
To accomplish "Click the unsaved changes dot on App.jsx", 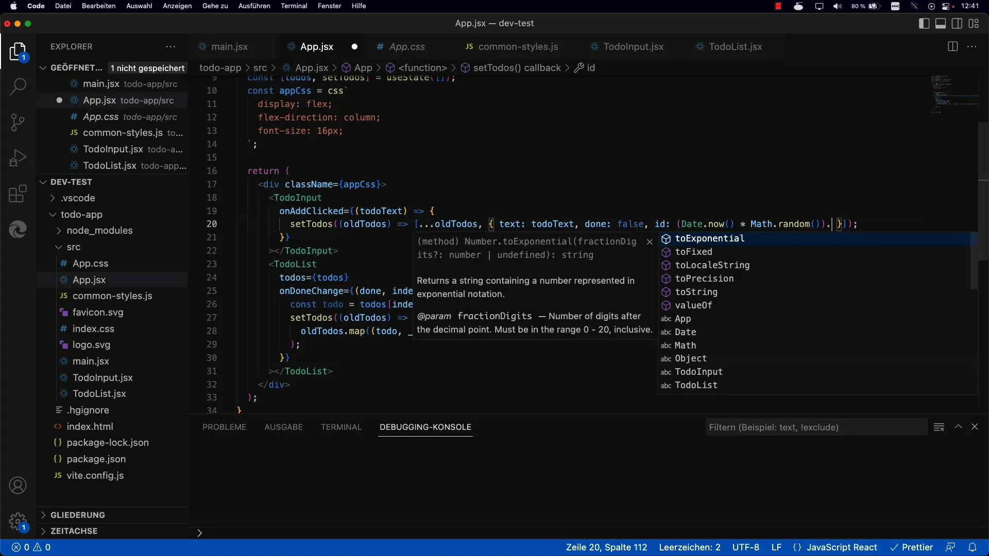I will (354, 46).
